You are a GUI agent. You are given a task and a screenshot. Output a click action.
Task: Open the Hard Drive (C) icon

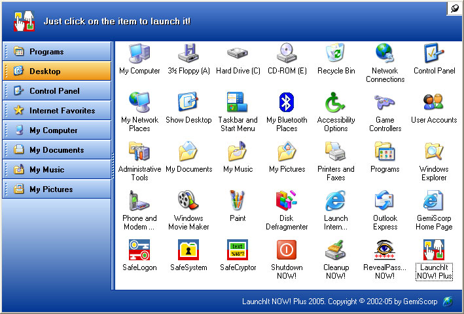click(x=238, y=53)
